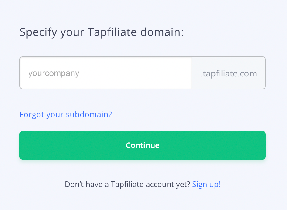Tap the wide green Continue bar

[x=143, y=145]
